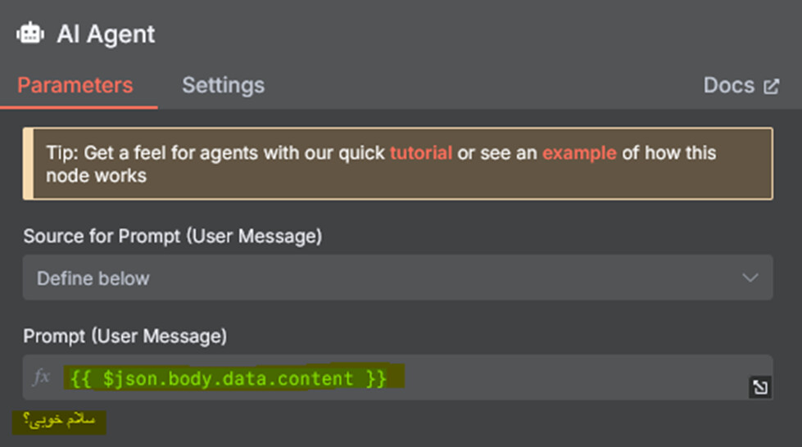802x447 pixels.
Task: Click the AI Agent robot icon
Action: (x=30, y=34)
